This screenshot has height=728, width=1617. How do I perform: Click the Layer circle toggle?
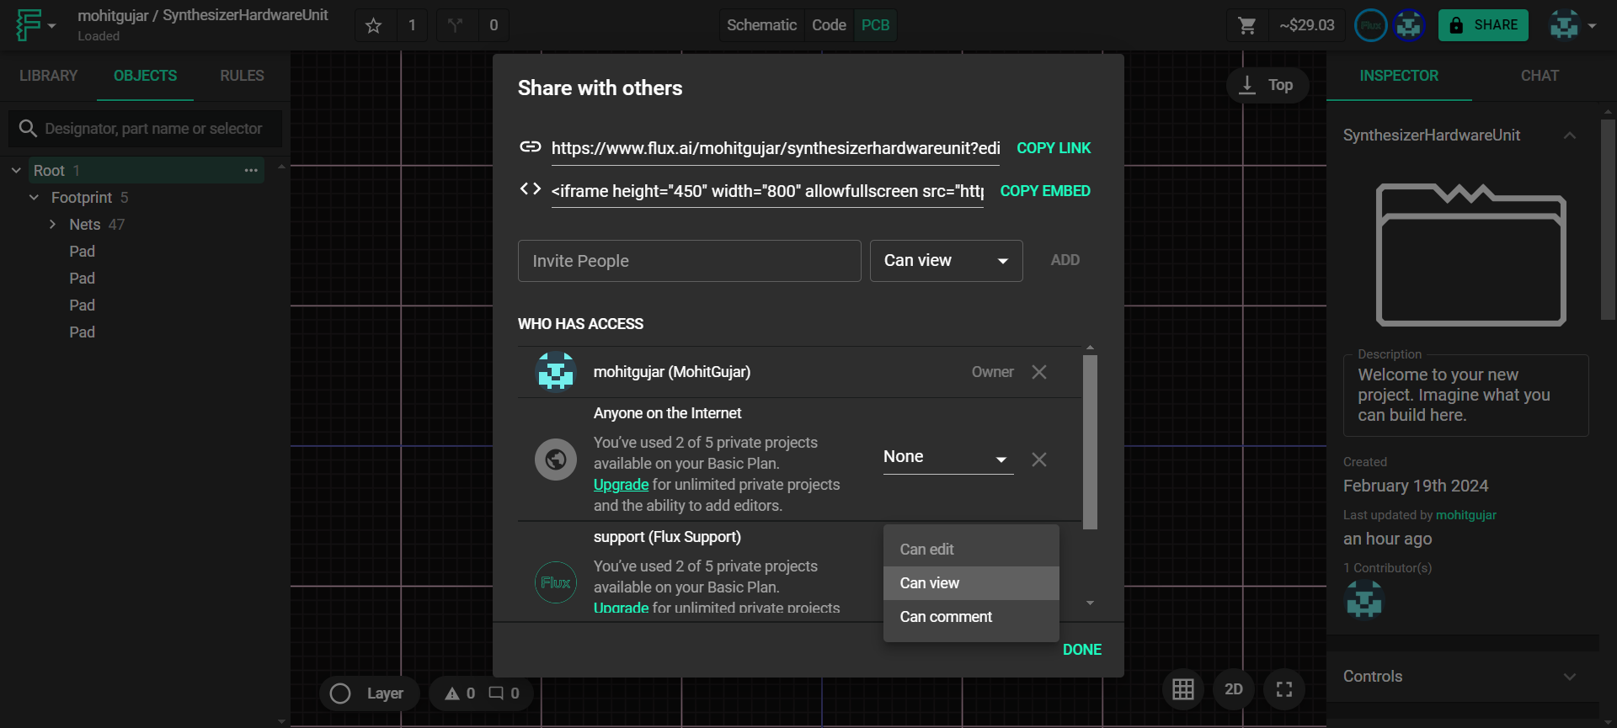coord(340,693)
